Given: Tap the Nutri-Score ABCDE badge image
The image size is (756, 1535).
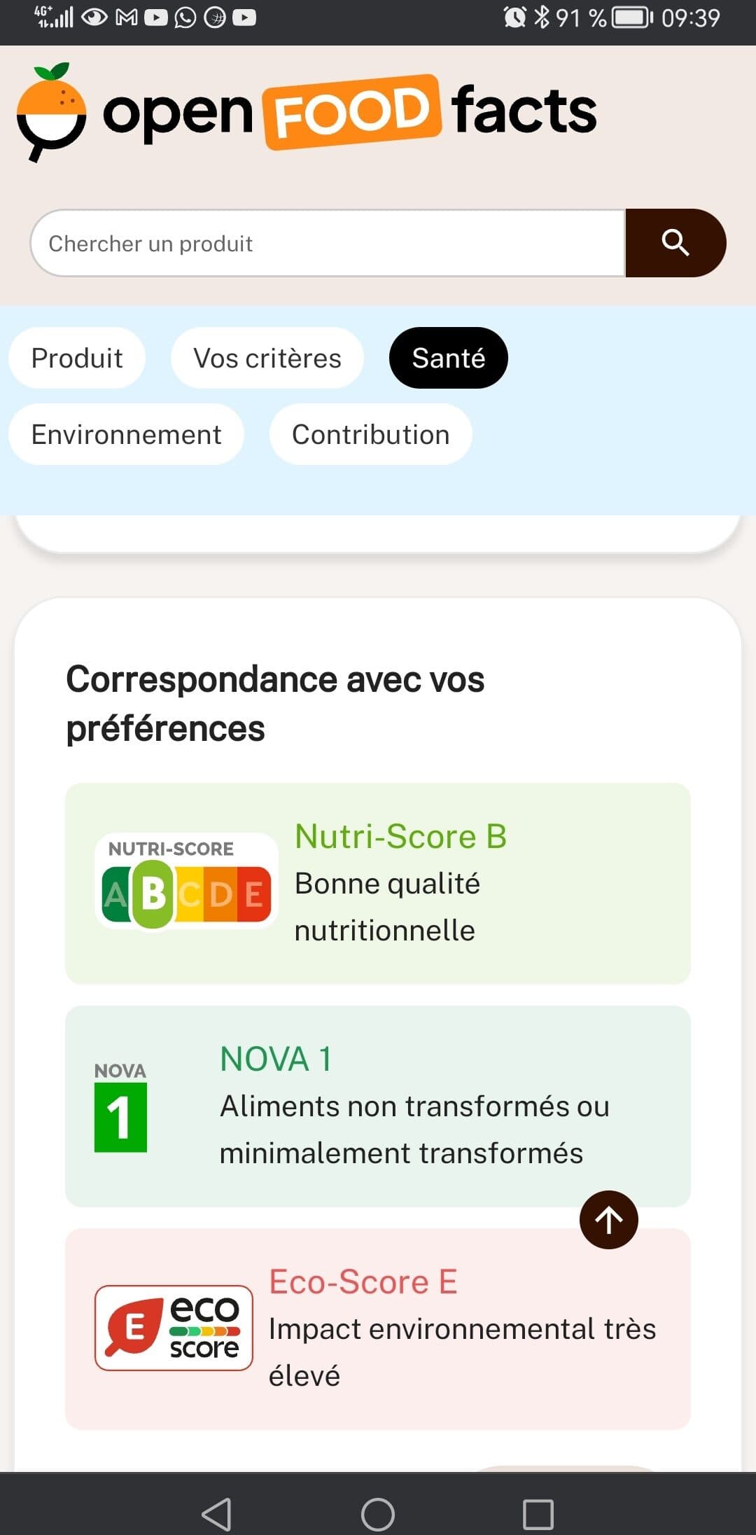Looking at the screenshot, I should point(186,882).
